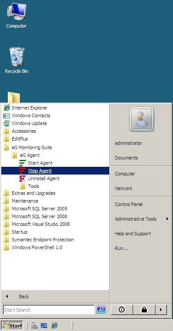173x331 pixels.
Task: Open Documents from the right pane
Action: pyautogui.click(x=126, y=158)
